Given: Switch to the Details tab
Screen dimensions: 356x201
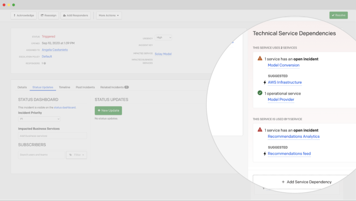Looking at the screenshot, I should coord(22,87).
